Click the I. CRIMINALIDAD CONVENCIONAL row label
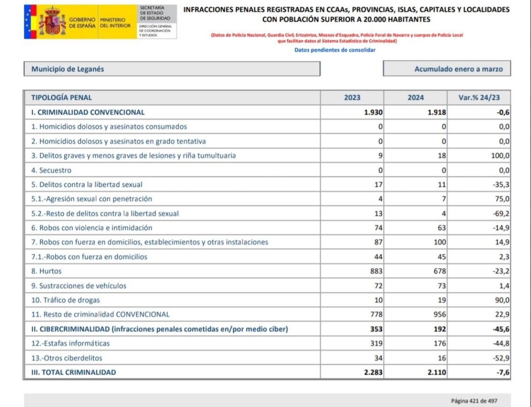The height and width of the screenshot is (407, 531). (x=88, y=112)
